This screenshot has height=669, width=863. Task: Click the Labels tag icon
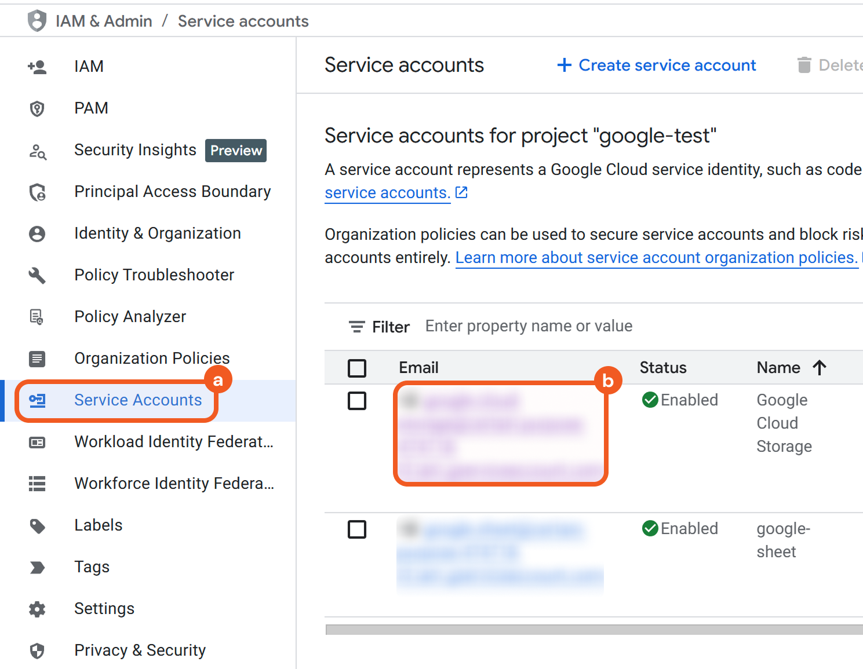37,526
